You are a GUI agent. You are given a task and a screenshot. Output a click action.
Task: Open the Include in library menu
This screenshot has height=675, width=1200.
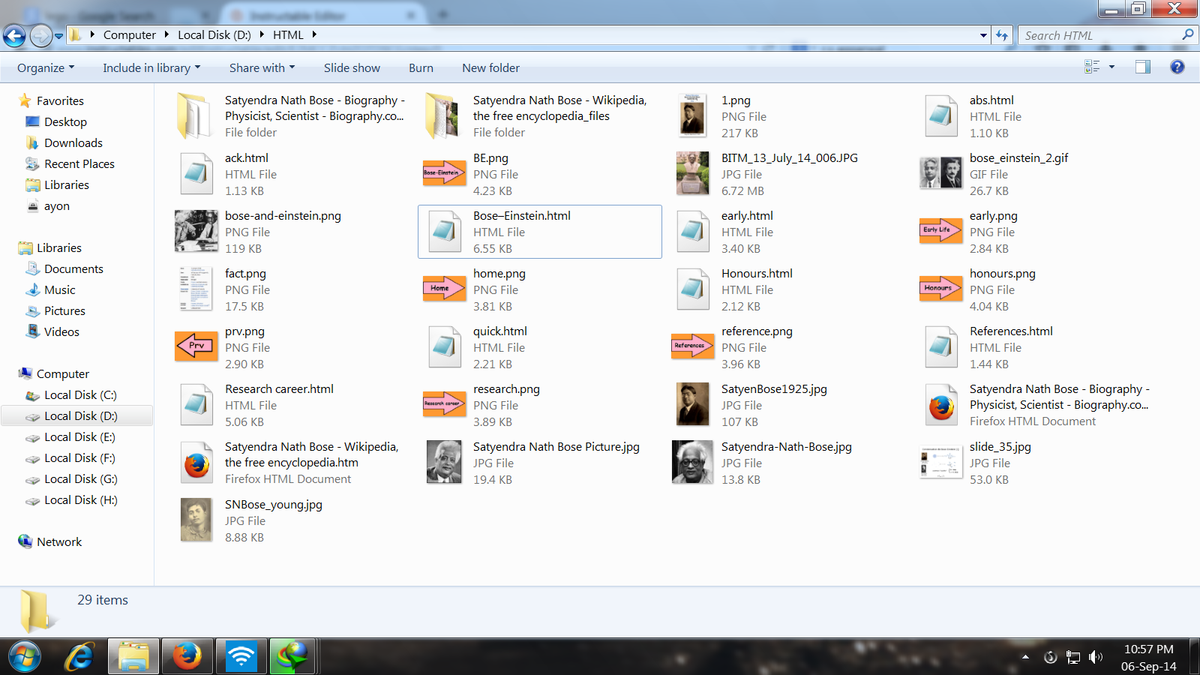(x=151, y=67)
